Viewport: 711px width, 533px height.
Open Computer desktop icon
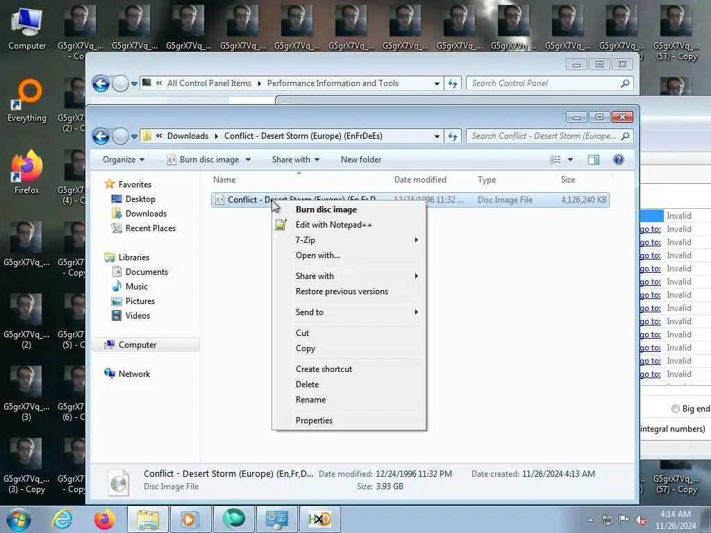click(27, 29)
